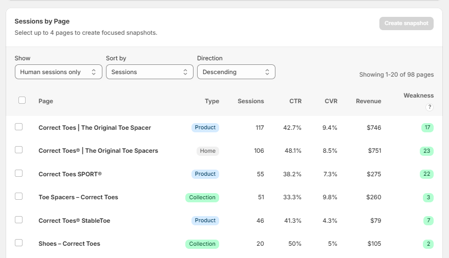
Task: Open the Correct Toes® StableToe page title
Action: point(74,221)
